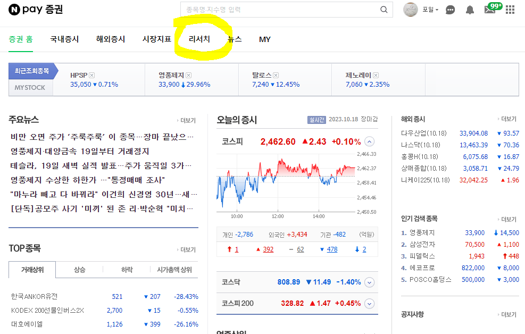
Task: Select the 거래상위 tab
Action: [32, 270]
